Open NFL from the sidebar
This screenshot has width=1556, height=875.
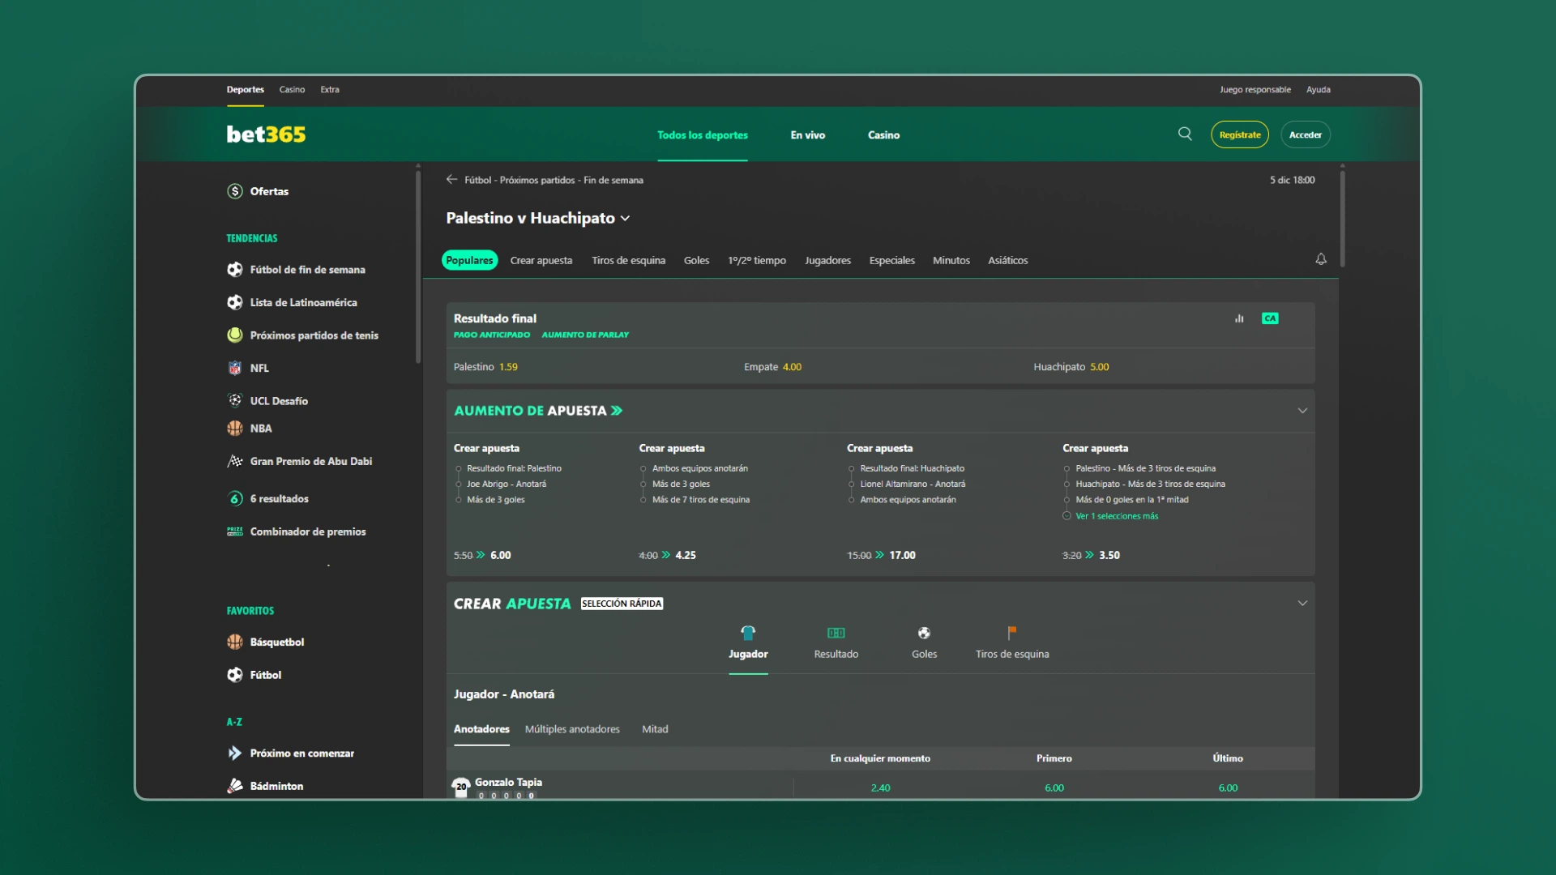click(x=259, y=368)
